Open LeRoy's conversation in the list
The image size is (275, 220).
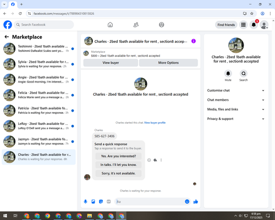point(38,126)
